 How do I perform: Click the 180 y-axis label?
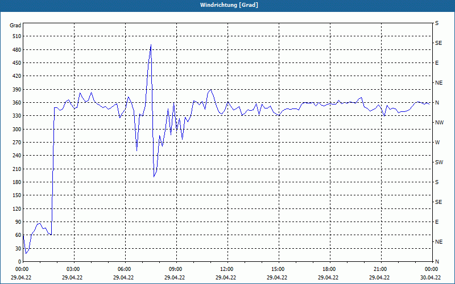coord(17,182)
